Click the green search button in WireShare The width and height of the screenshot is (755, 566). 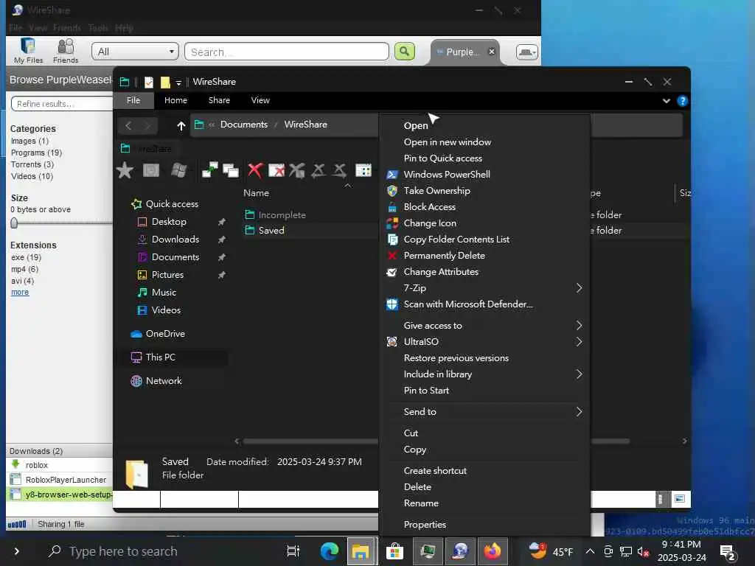(x=405, y=52)
